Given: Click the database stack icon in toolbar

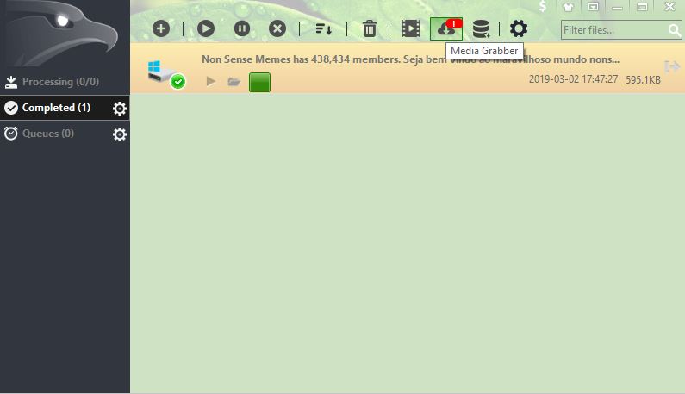Looking at the screenshot, I should (481, 28).
